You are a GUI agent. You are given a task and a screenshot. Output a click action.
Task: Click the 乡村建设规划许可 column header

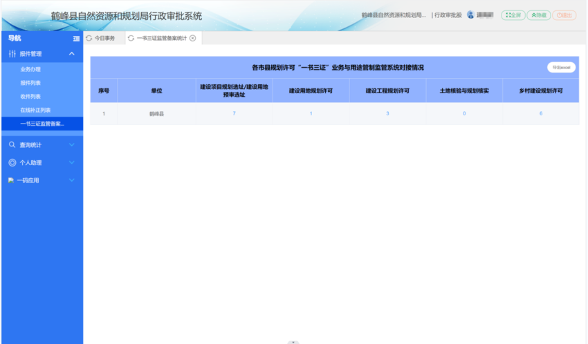tap(541, 90)
